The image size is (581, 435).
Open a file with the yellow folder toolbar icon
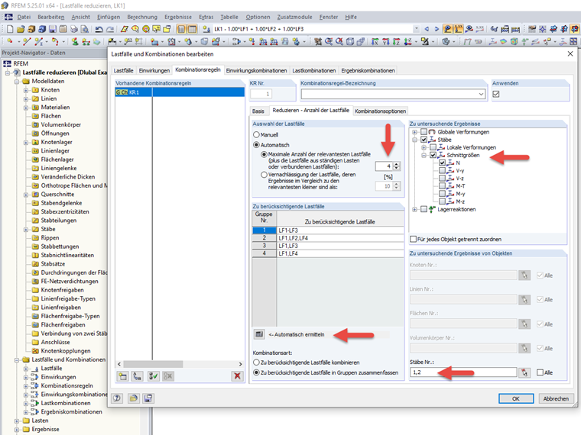pos(21,29)
